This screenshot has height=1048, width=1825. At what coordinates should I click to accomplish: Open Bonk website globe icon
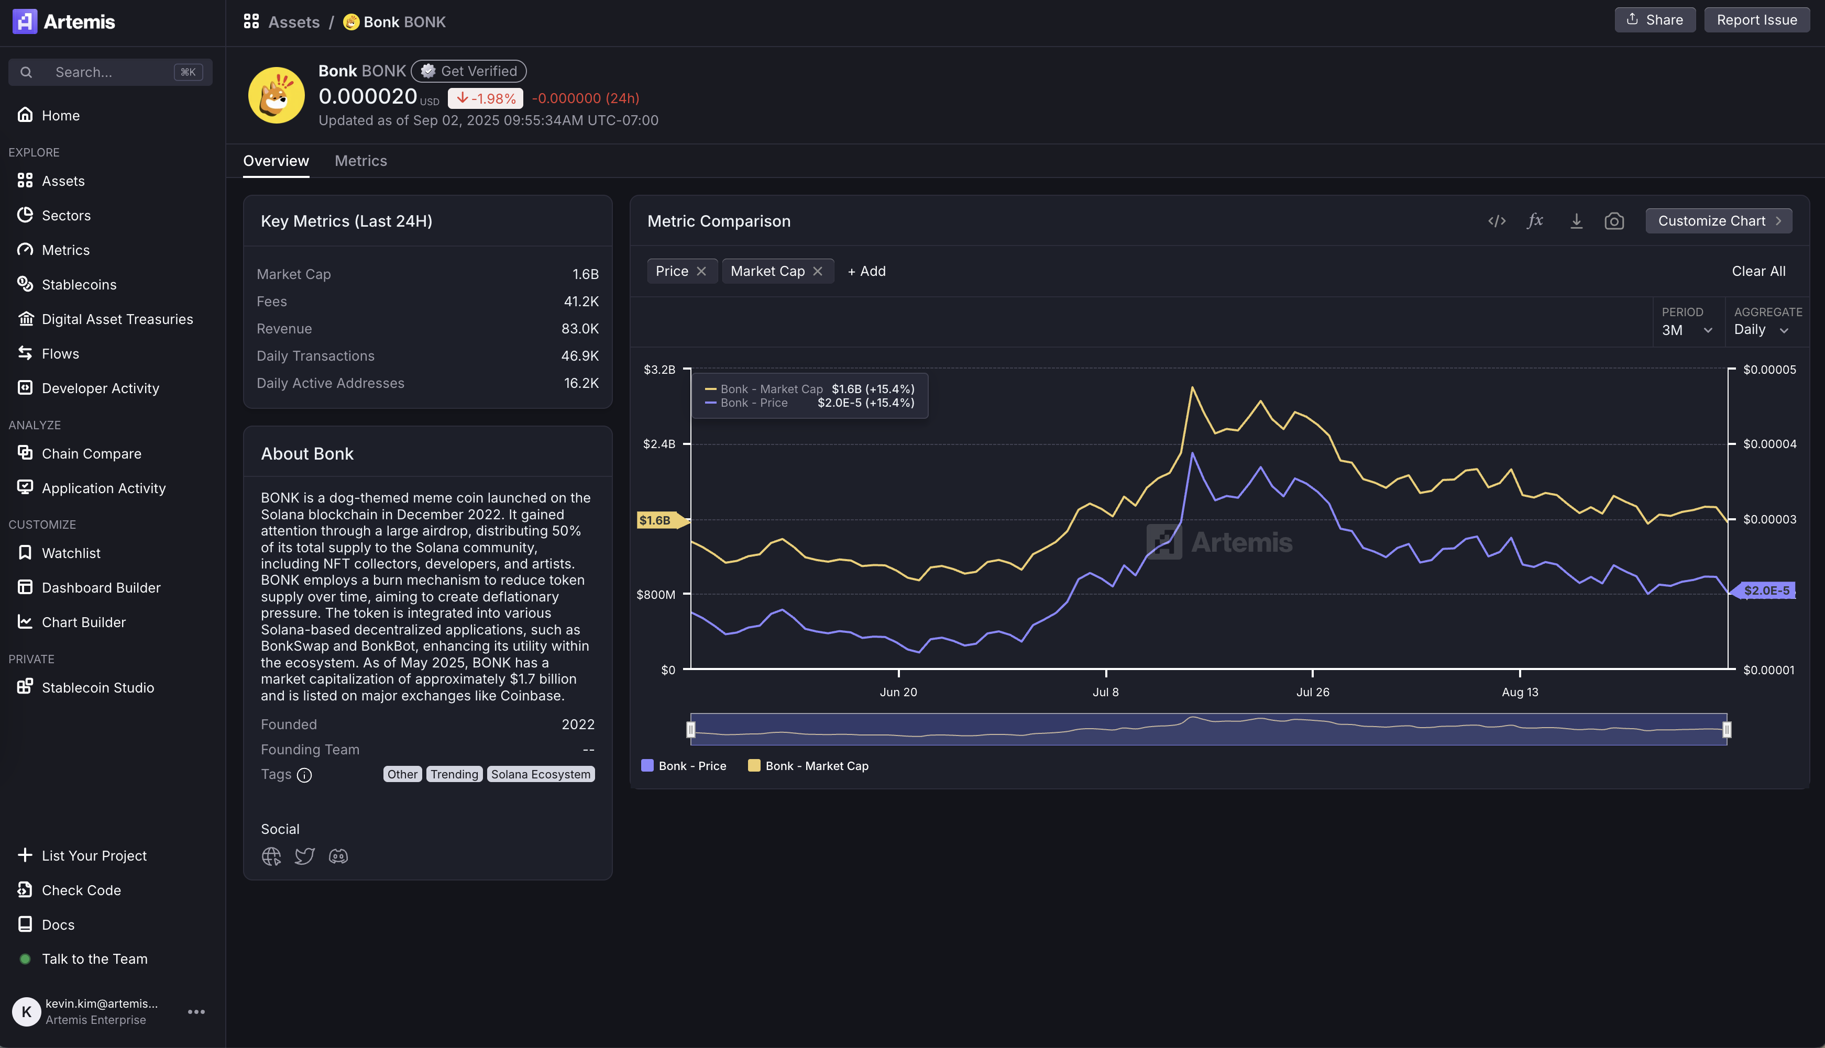pyautogui.click(x=271, y=856)
